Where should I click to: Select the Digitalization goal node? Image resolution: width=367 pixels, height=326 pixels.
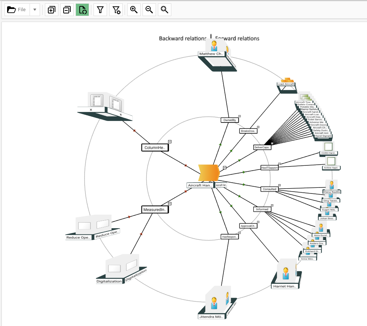point(109,281)
